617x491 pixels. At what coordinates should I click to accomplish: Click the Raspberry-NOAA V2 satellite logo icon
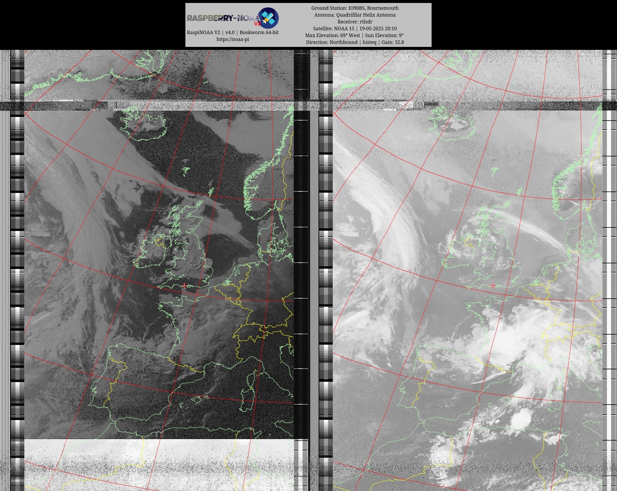[268, 18]
